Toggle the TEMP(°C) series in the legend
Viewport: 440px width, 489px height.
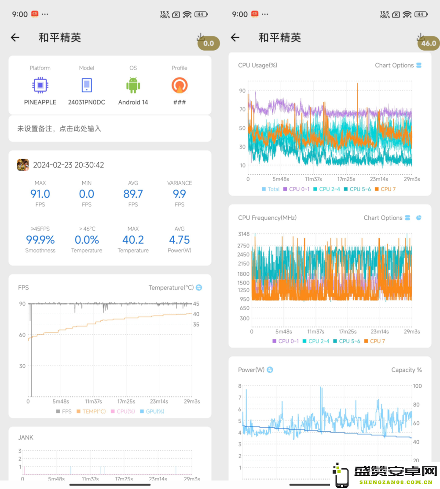[x=91, y=411]
